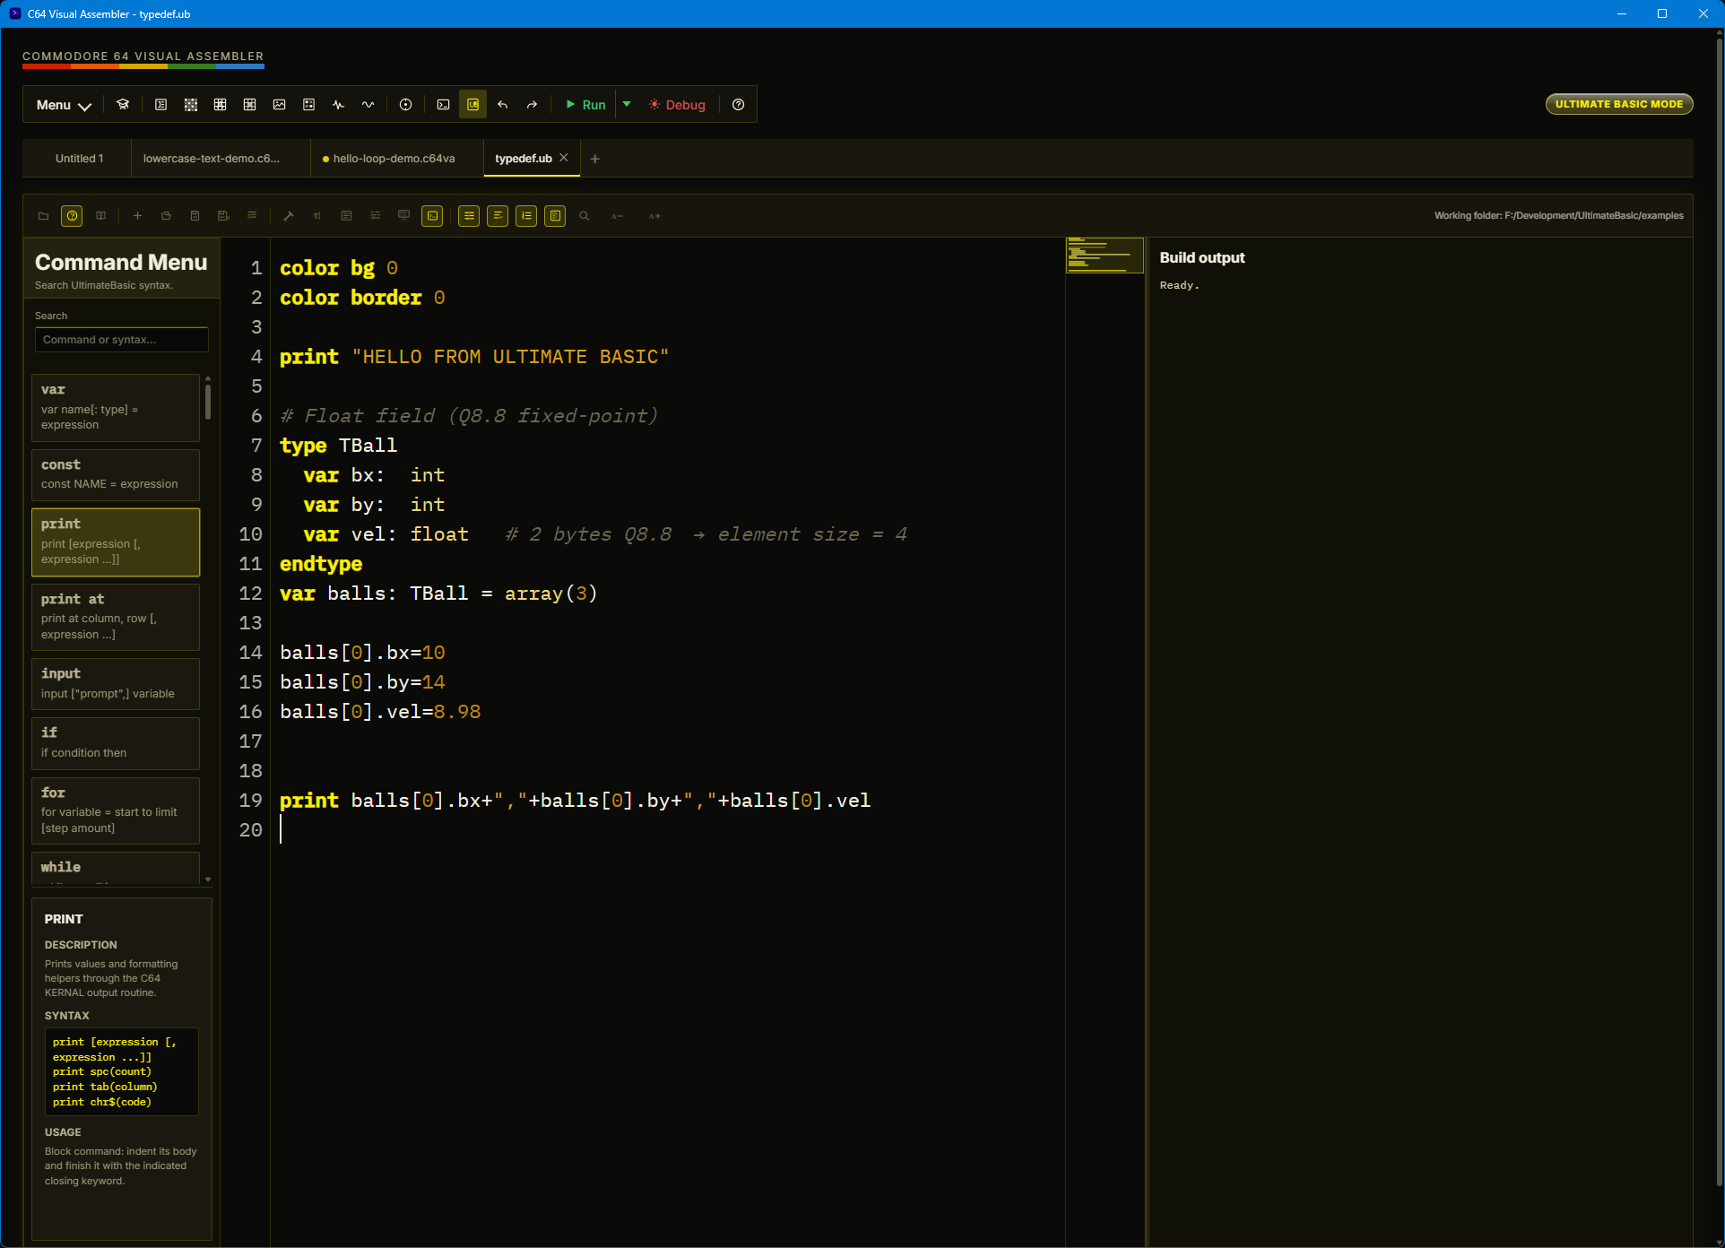Toggle ULTIMATE BASIC MODE pill
The height and width of the screenshot is (1248, 1725).
(1618, 104)
